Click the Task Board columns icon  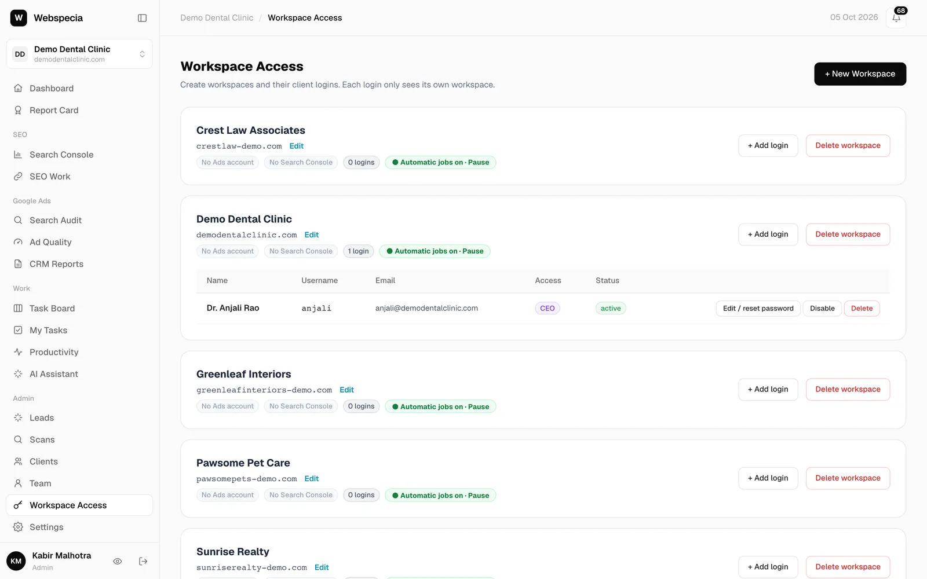coord(18,309)
